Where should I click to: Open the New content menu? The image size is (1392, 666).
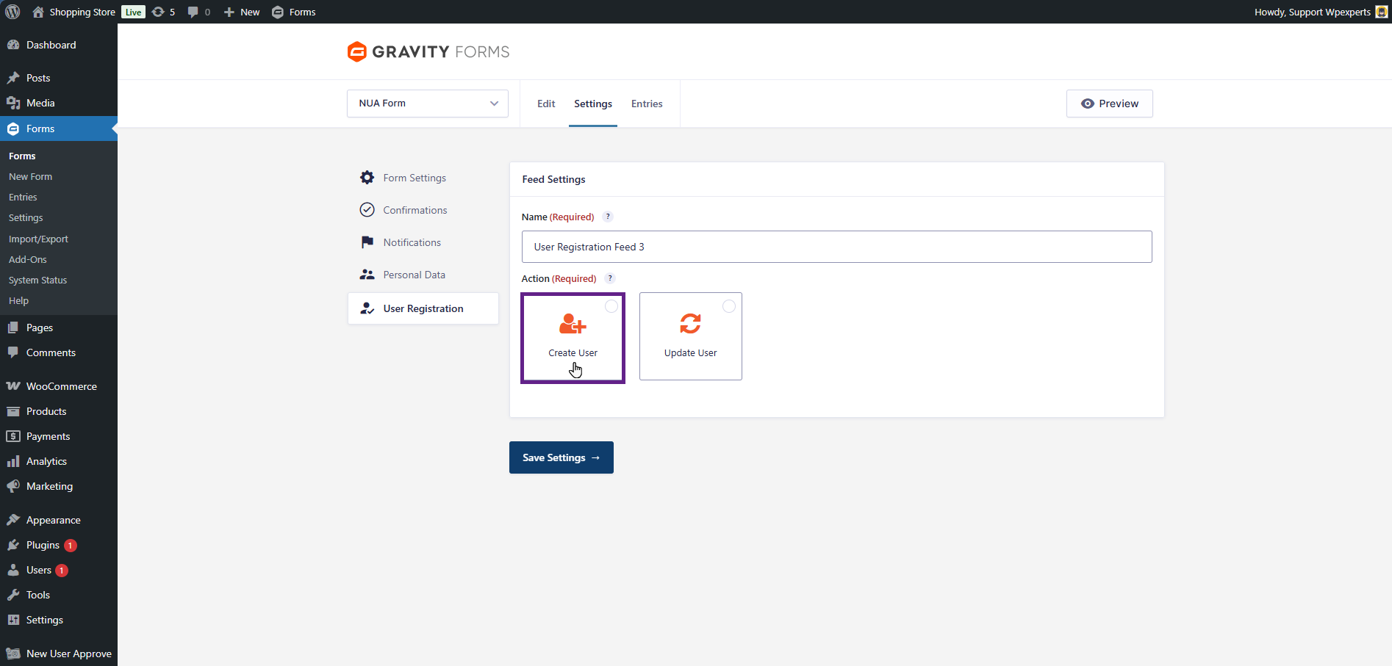click(242, 12)
